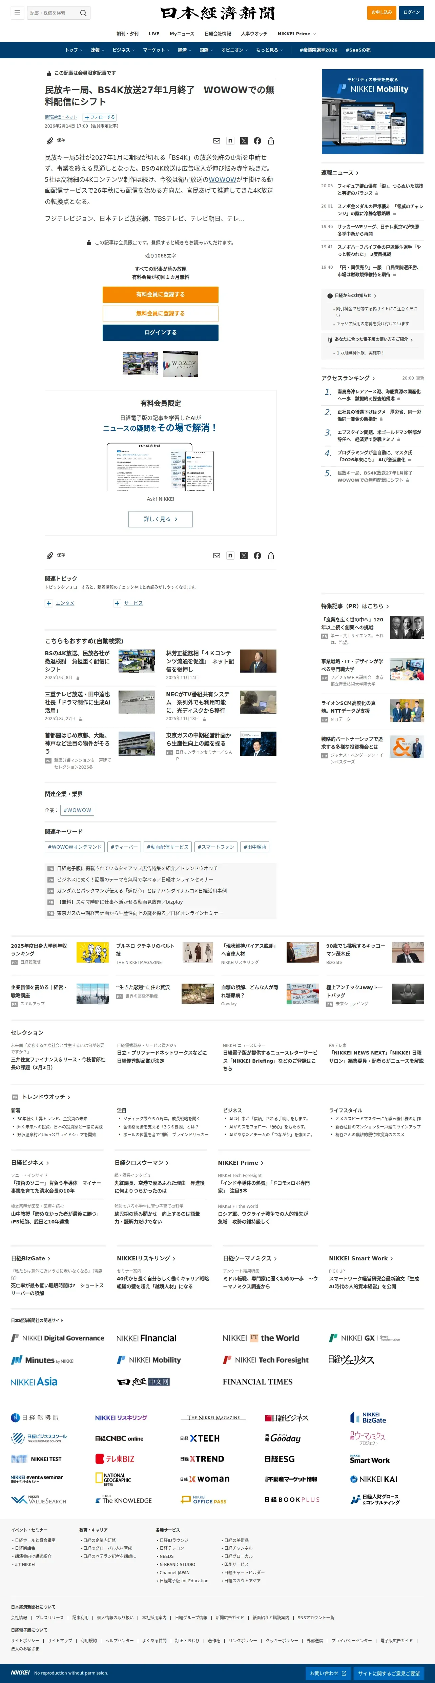Open the LIVE menu item
This screenshot has width=435, height=1683.
[x=154, y=34]
